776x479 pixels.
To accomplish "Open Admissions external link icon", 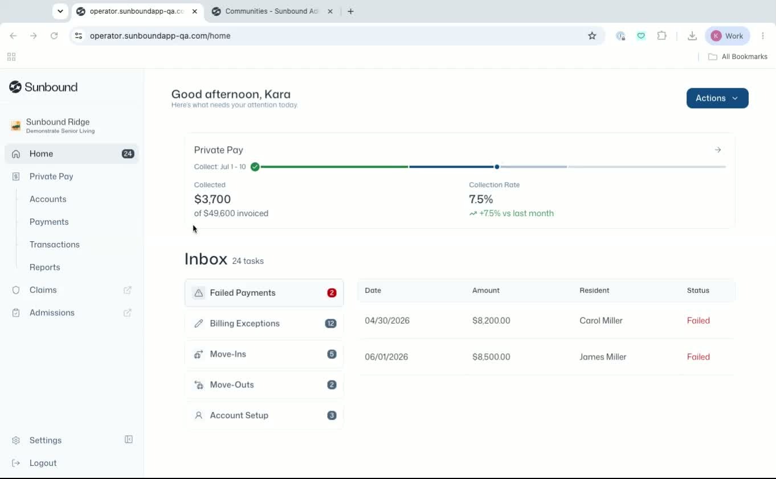I will (128, 313).
